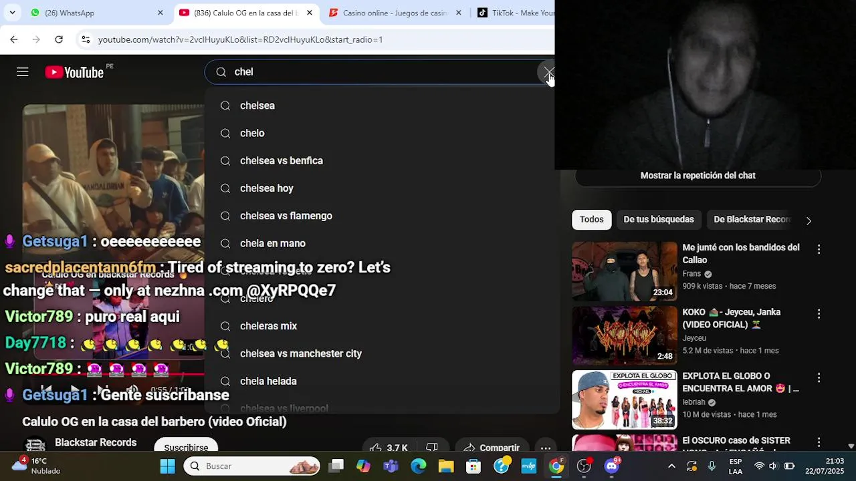Pick the 'chelsea vs flamengo' suggestion

(x=382, y=216)
